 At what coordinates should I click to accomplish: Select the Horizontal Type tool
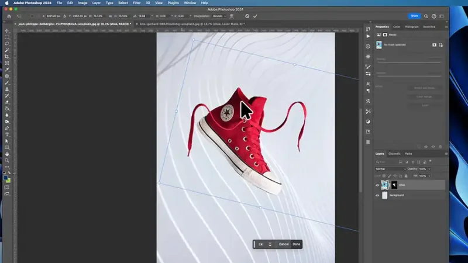coord(7,135)
